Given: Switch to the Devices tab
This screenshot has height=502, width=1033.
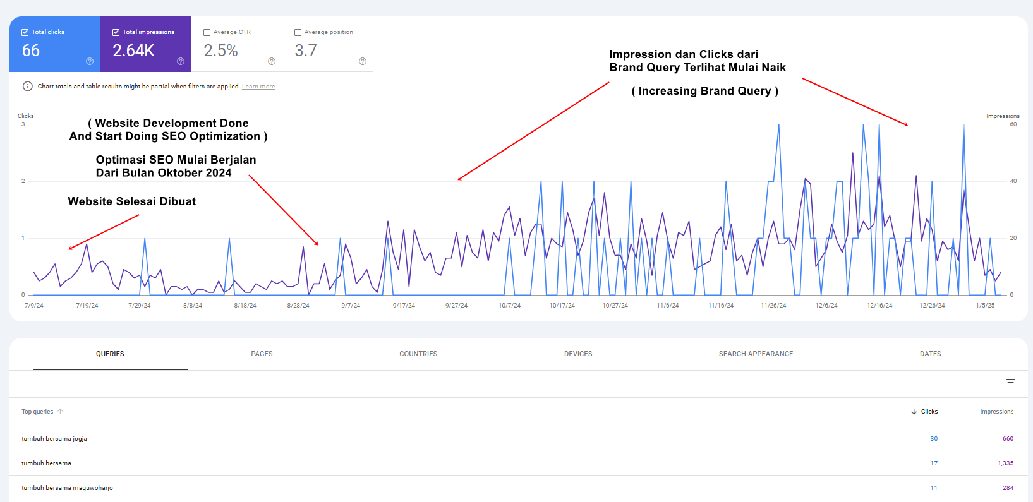Looking at the screenshot, I should 578,354.
